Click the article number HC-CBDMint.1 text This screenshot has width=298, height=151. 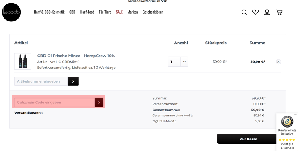click(x=58, y=62)
